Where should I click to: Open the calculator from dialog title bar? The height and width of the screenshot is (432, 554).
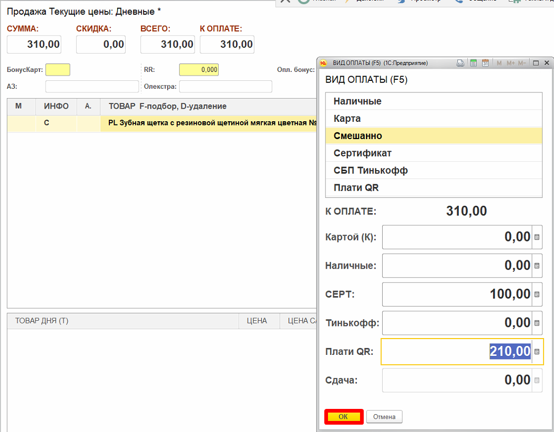(x=474, y=63)
